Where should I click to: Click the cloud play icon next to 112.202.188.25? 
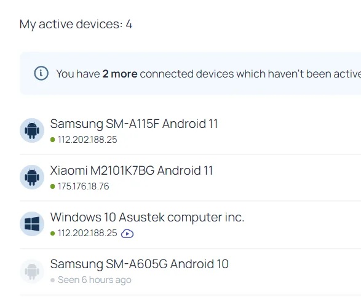pos(127,233)
